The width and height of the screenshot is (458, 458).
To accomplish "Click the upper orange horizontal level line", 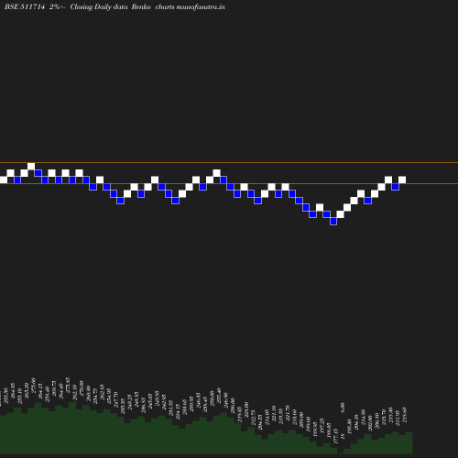I will pyautogui.click(x=229, y=163).
